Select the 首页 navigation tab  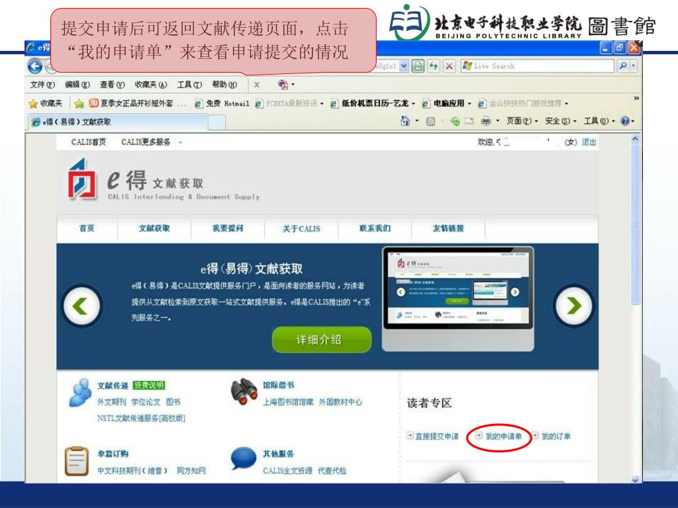click(87, 228)
